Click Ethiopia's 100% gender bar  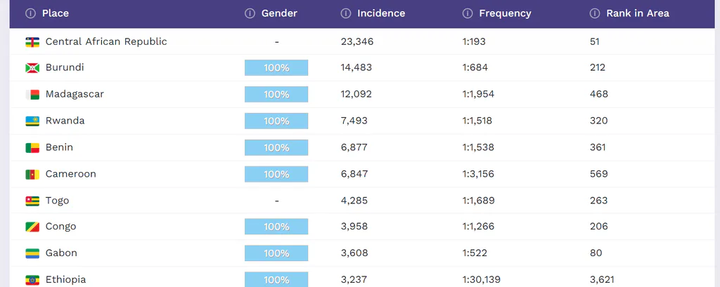[x=276, y=280]
